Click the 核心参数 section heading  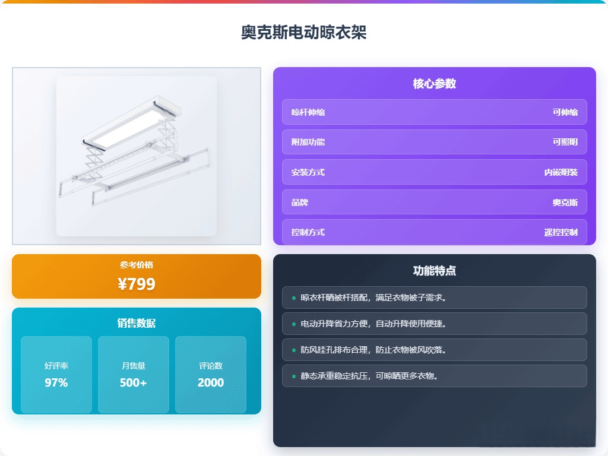pos(434,83)
